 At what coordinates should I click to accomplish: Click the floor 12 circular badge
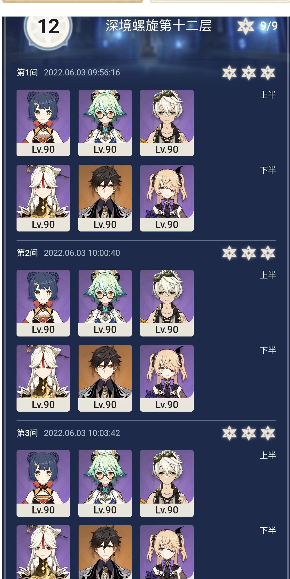click(48, 29)
